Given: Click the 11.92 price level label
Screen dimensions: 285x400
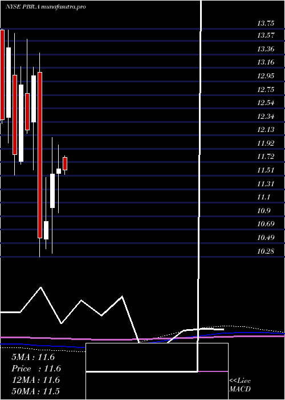Looking at the screenshot, I should click(266, 143).
